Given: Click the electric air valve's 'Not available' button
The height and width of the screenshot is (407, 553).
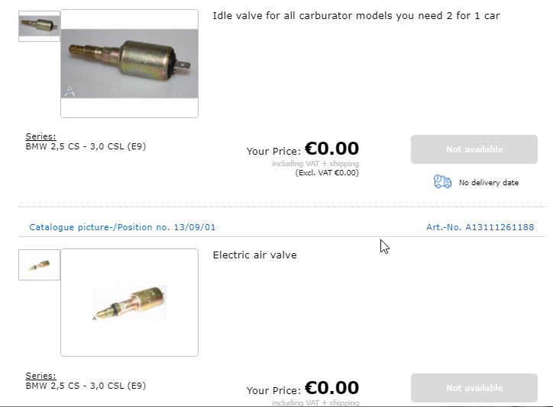Looking at the screenshot, I should (x=474, y=388).
